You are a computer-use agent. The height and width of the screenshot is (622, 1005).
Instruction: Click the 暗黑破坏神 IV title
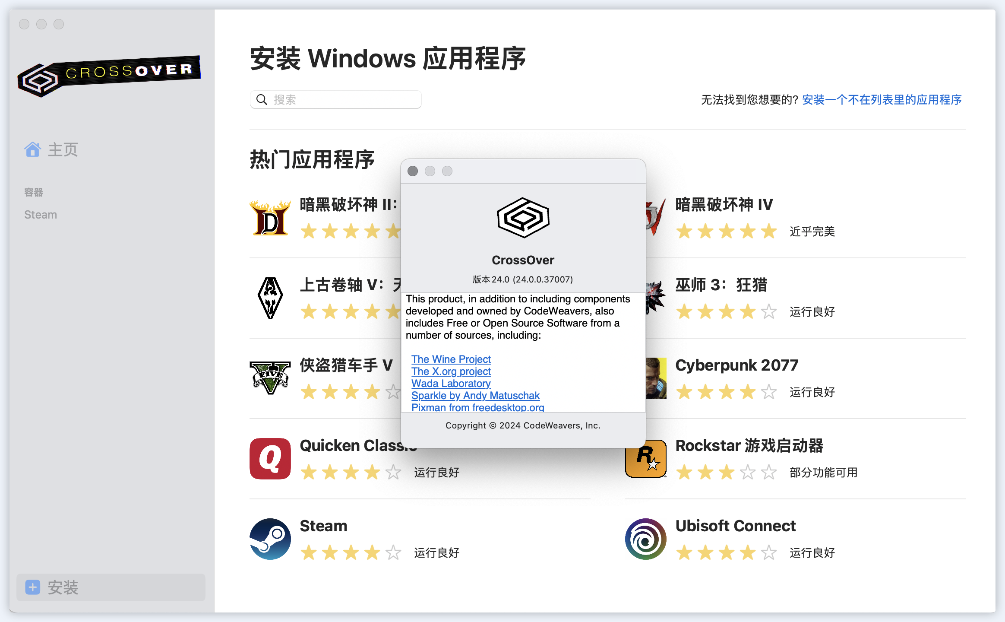click(724, 205)
